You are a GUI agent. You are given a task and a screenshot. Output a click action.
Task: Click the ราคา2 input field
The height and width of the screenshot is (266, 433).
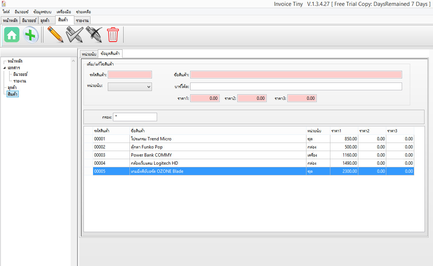coord(252,98)
